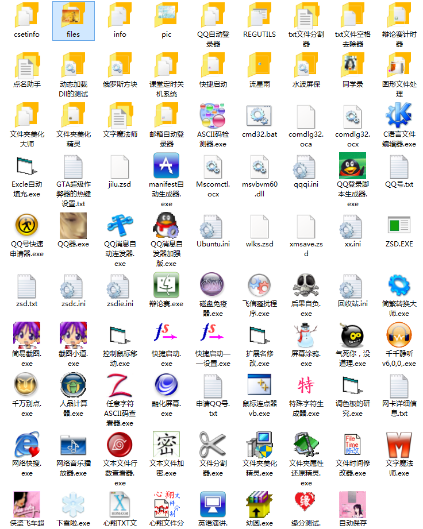This screenshot has width=423, height=529.
Task: Select the highlighted files folder
Action: pyautogui.click(x=74, y=16)
